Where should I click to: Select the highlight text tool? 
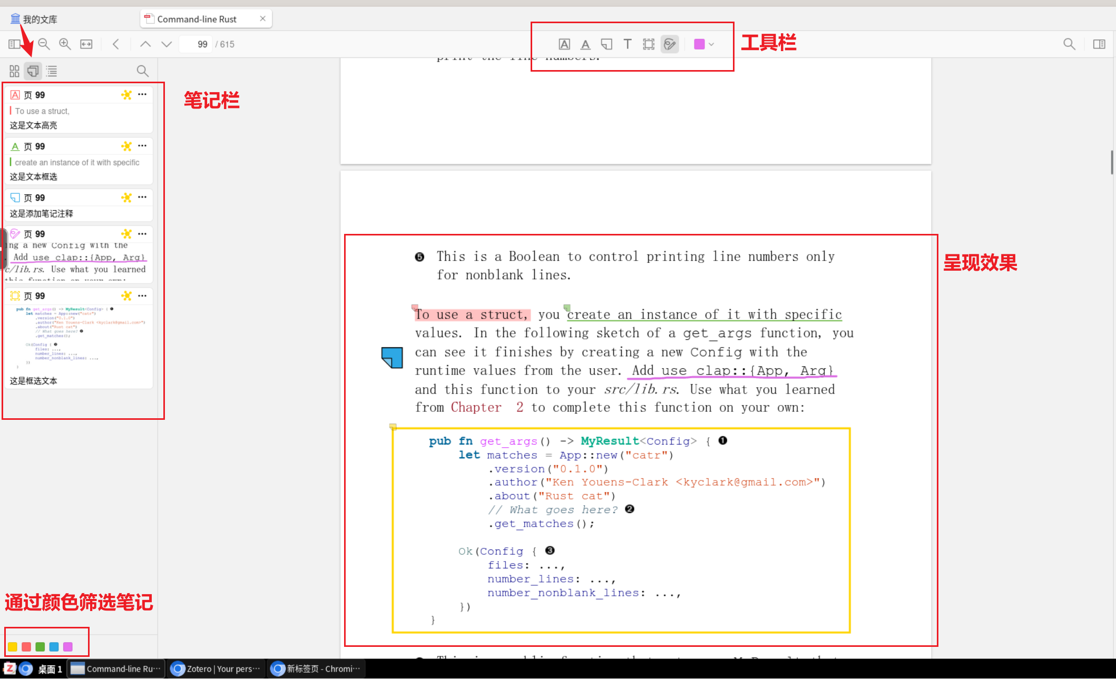pyautogui.click(x=564, y=44)
